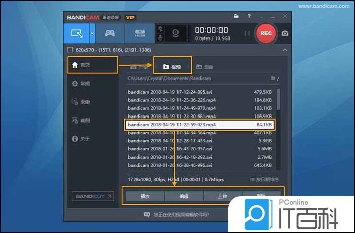Click the home icon next to 首页

tap(75, 65)
